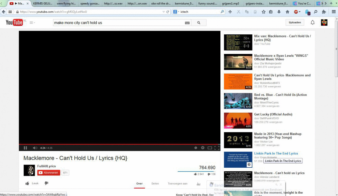Mute the video volume
The width and height of the screenshot is (338, 196).
click(x=35, y=148)
